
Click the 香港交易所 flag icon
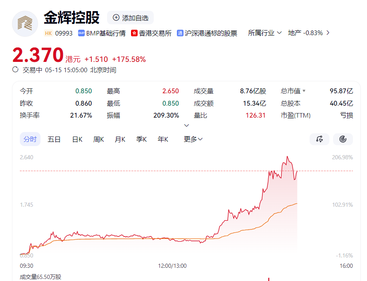point(134,33)
